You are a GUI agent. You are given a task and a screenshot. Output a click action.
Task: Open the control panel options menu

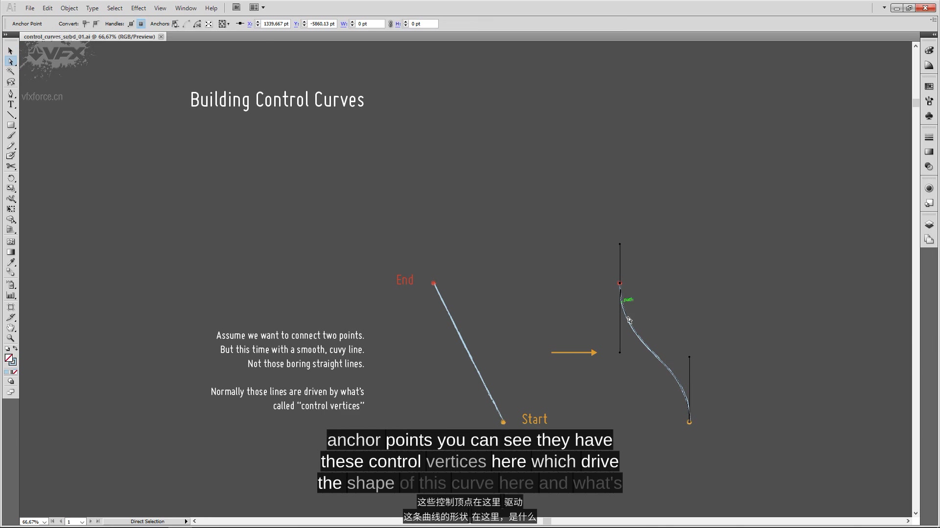click(934, 20)
